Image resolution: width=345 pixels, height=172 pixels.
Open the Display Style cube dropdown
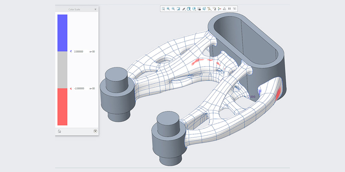[x=189, y=8]
